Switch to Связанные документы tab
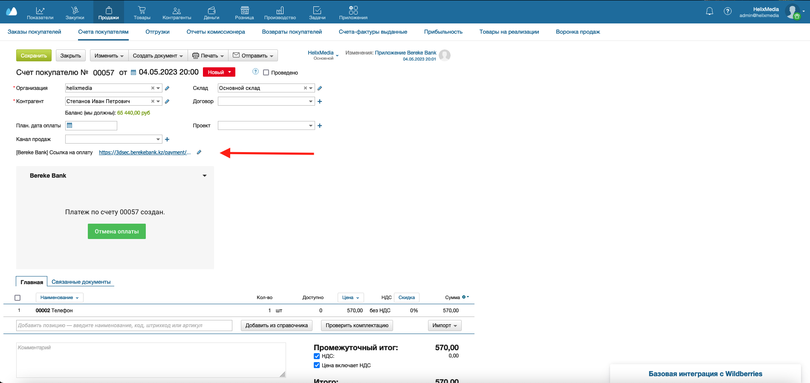810x383 pixels. point(81,282)
